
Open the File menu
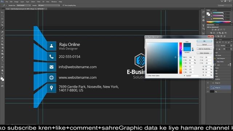click(7, 2)
